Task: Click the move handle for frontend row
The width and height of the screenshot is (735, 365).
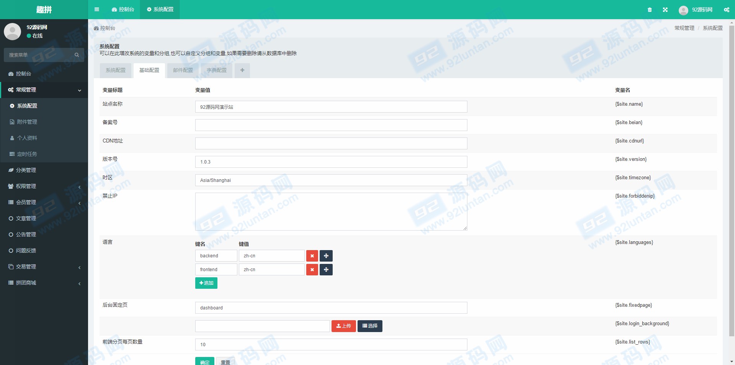Action: (326, 270)
